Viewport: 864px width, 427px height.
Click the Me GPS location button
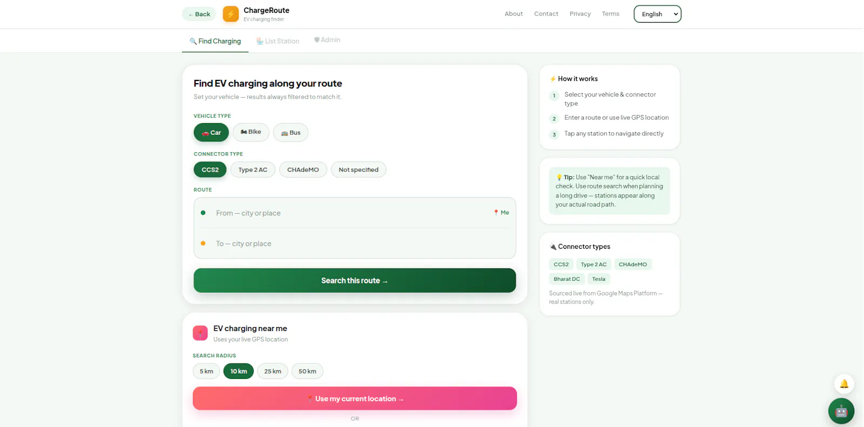(x=501, y=213)
